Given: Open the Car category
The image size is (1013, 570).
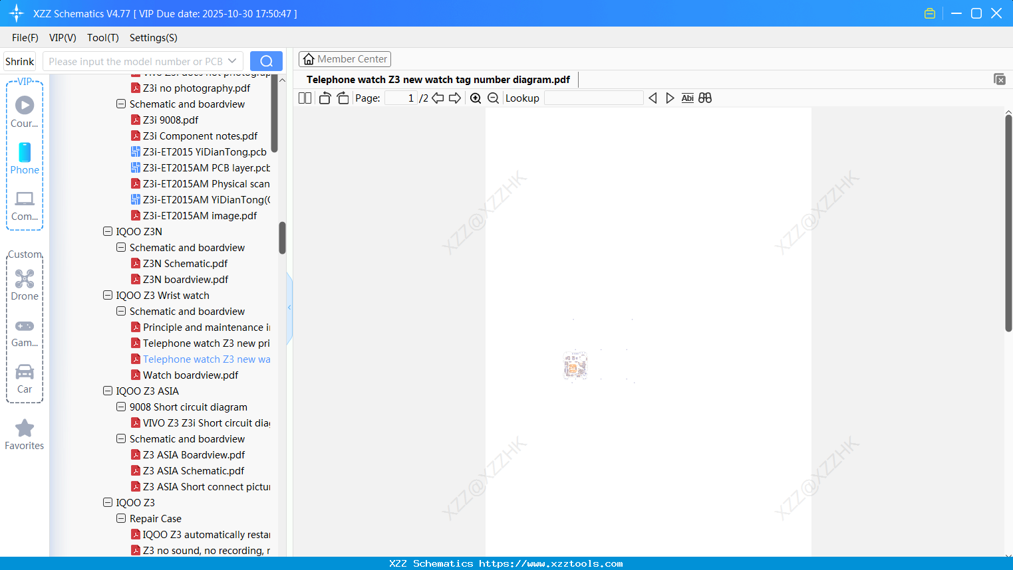Looking at the screenshot, I should (25, 379).
